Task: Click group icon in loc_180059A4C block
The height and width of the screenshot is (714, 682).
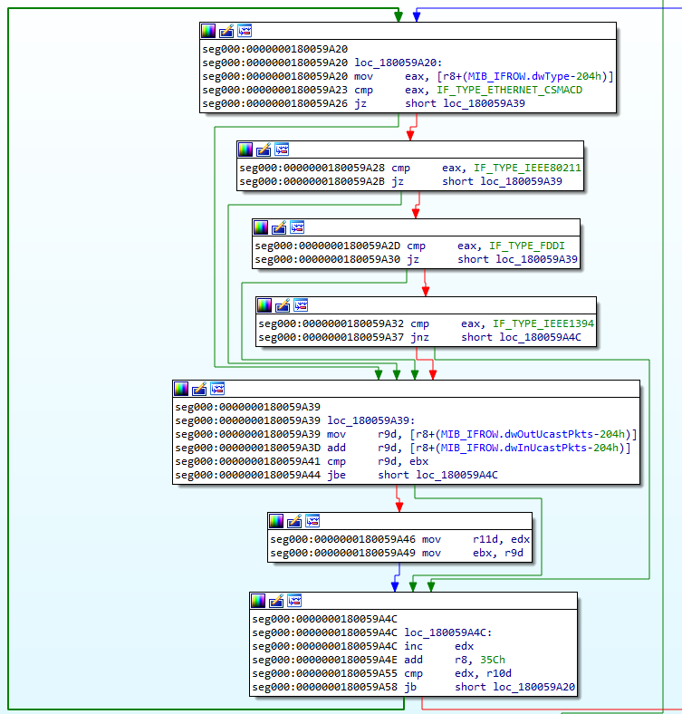Action: tap(294, 601)
